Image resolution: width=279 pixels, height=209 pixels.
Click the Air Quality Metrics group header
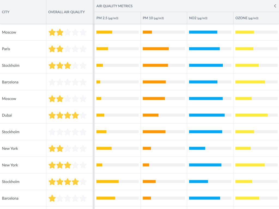tap(114, 6)
